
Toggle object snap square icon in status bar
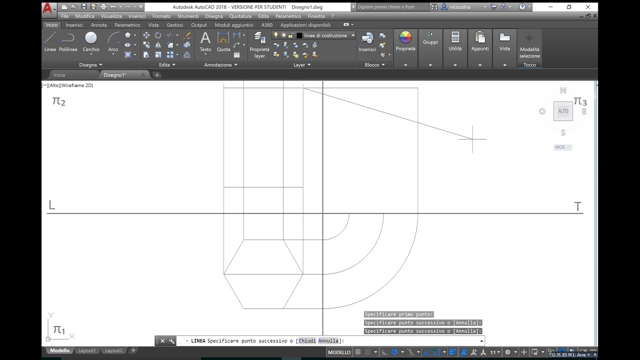[437, 352]
